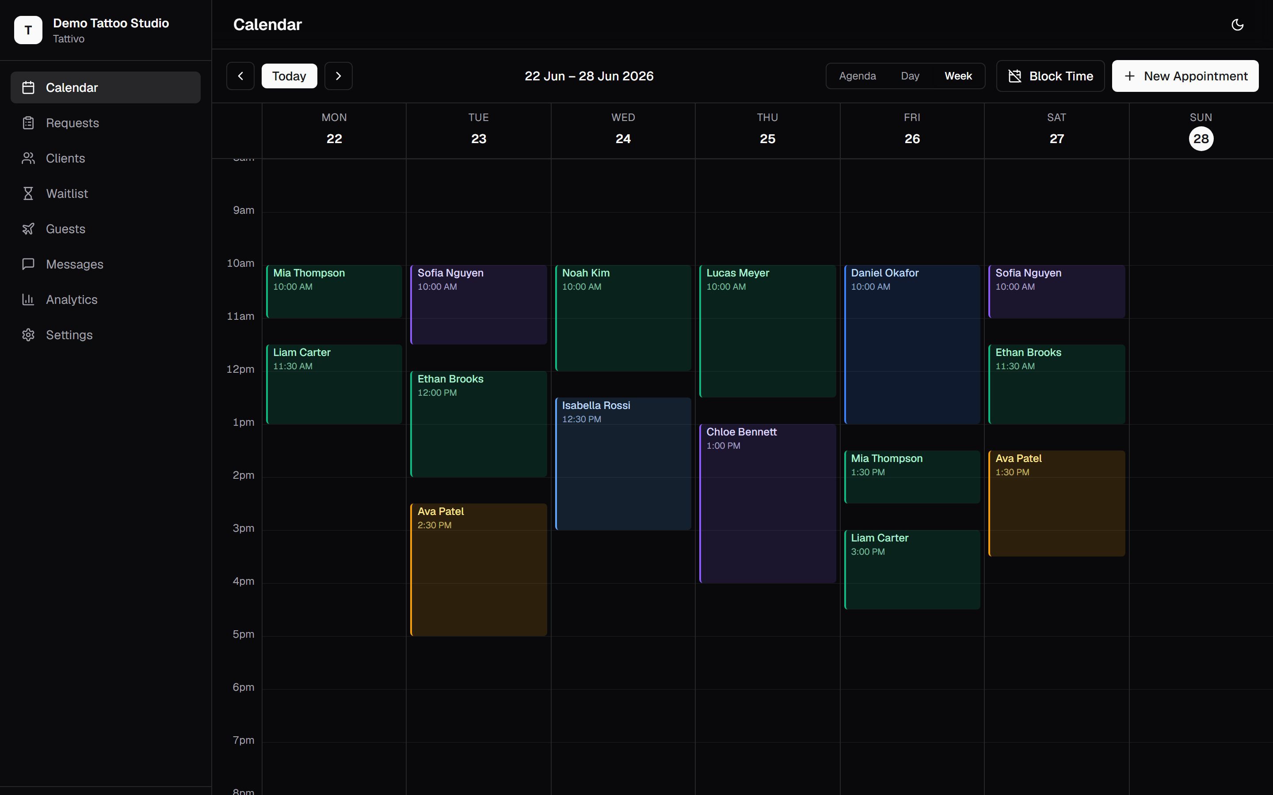Create a New Appointment
Screen dimensions: 1273x795
tap(1185, 76)
